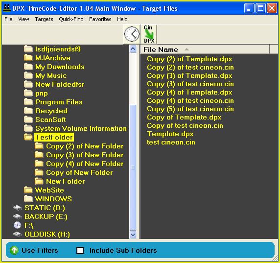Click the folder tree scroll down arrow
280x263 pixels.
click(x=133, y=235)
